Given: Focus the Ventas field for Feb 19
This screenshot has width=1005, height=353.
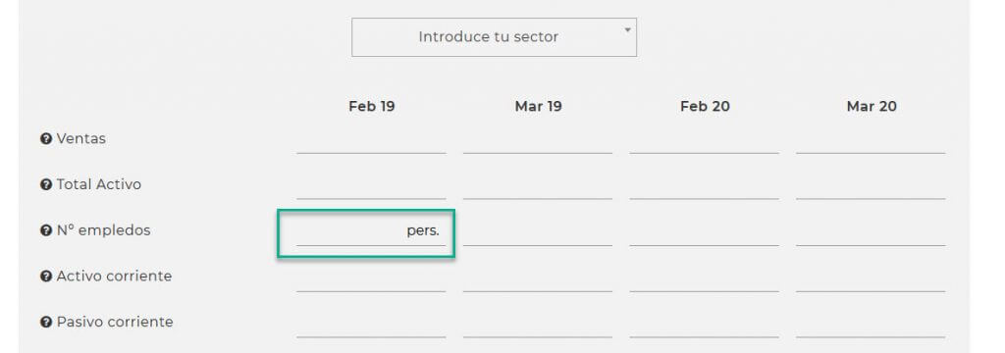Looking at the screenshot, I should 371,139.
